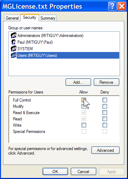
Task: Click the Add... button
Action: (78, 82)
